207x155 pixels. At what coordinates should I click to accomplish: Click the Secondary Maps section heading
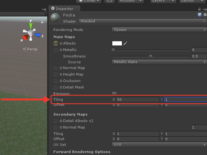(71, 114)
